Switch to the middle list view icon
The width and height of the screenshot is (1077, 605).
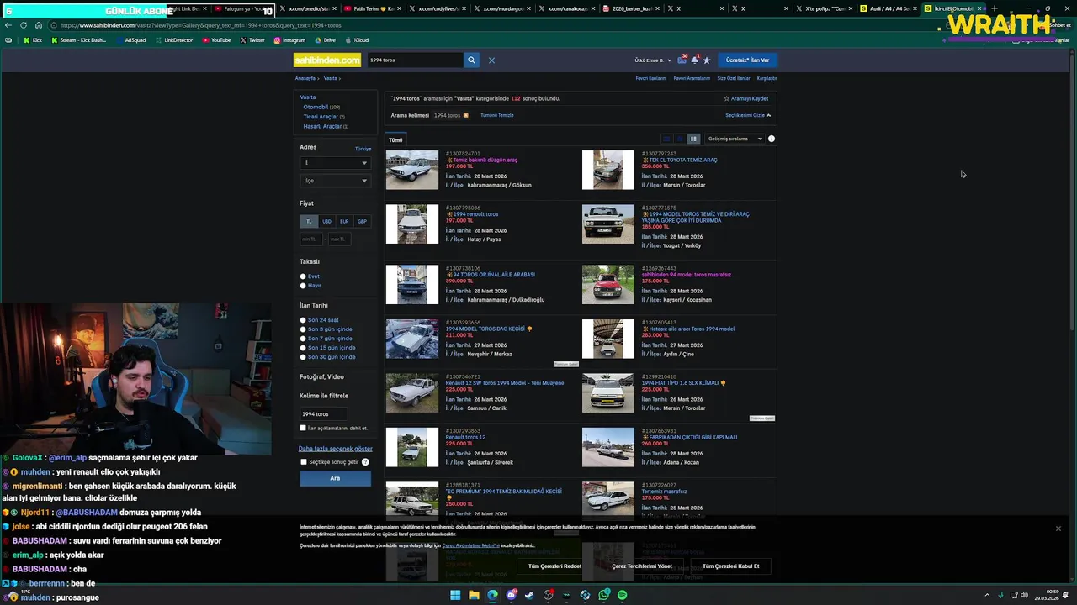pos(680,139)
